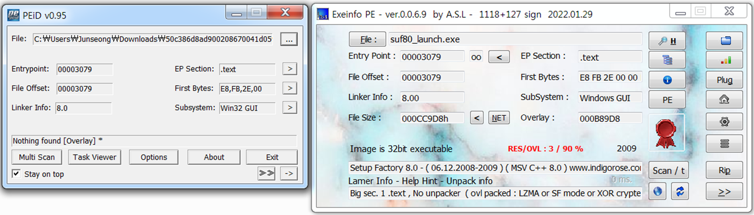Open PEiD Options
This screenshot has width=754, height=215.
click(x=154, y=157)
